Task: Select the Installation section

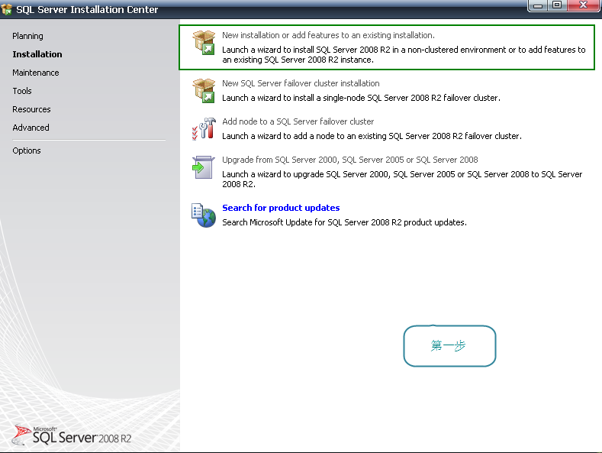Action: (37, 54)
